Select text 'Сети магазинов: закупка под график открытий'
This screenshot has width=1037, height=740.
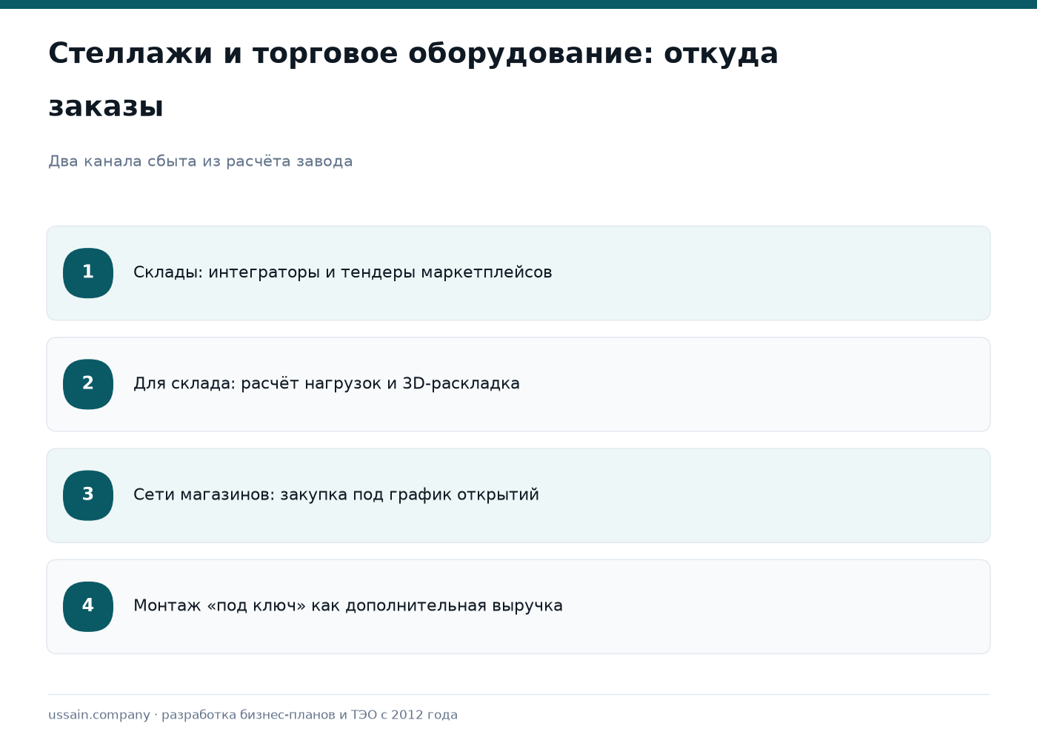coord(336,494)
